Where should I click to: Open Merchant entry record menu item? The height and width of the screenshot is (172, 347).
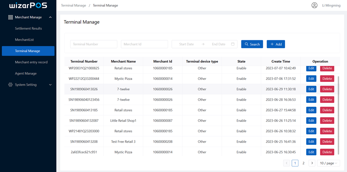point(31,62)
